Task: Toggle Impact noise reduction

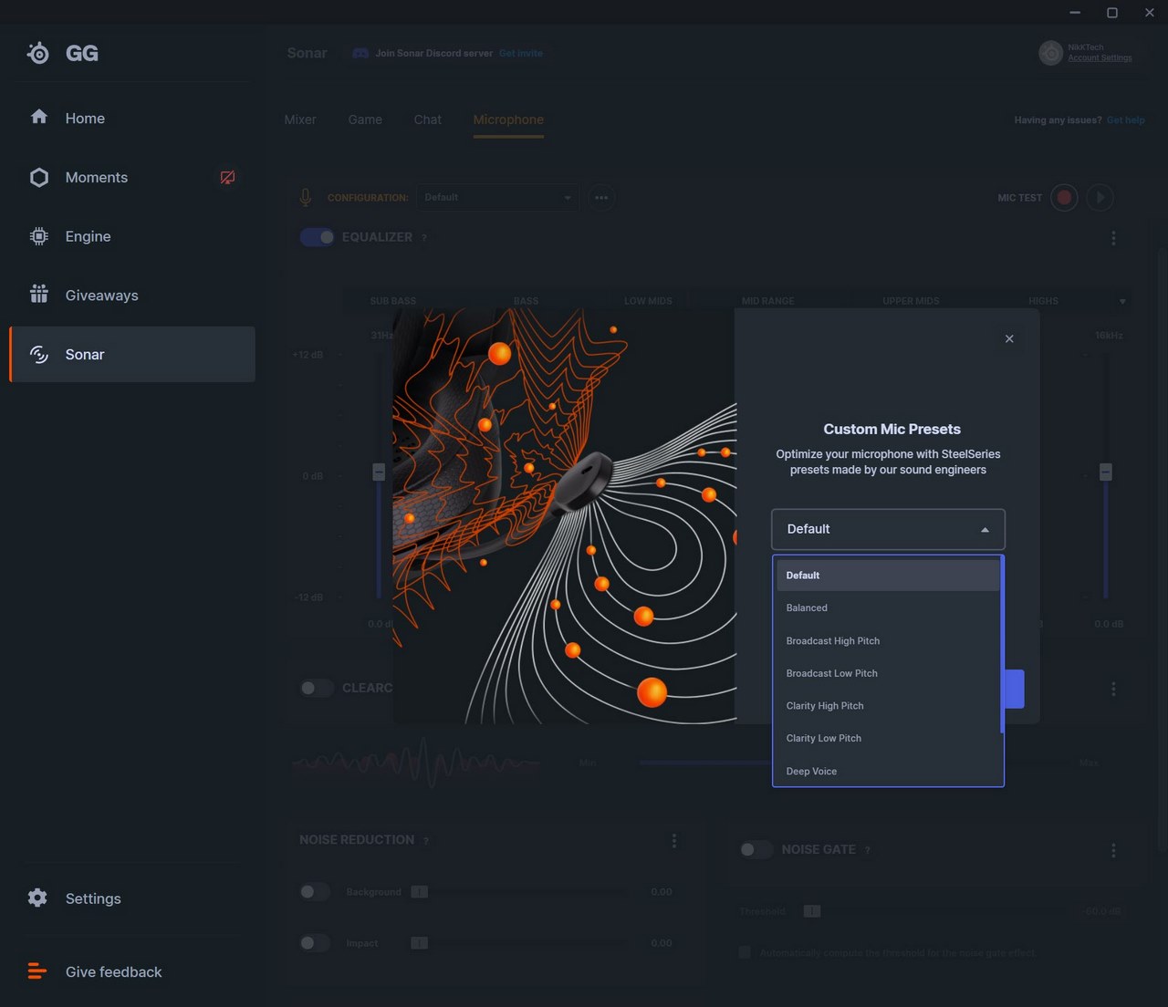Action: [x=315, y=942]
